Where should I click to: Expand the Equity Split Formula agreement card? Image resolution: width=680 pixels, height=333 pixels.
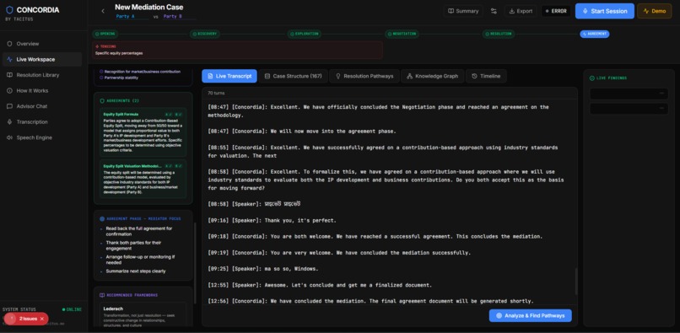pyautogui.click(x=143, y=132)
